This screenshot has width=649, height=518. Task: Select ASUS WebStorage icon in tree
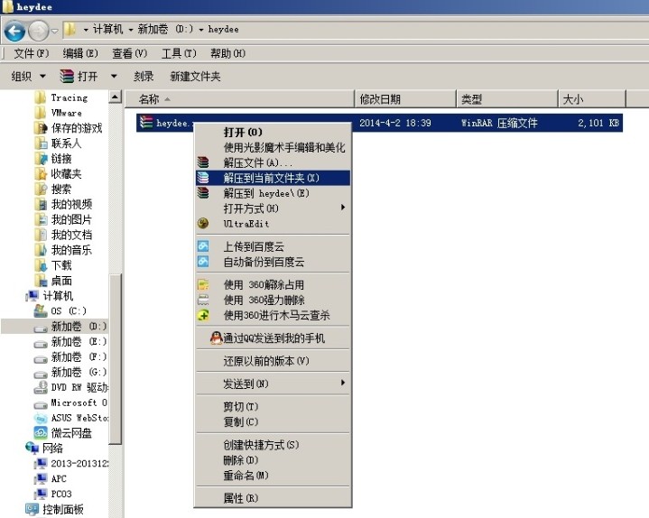point(40,418)
